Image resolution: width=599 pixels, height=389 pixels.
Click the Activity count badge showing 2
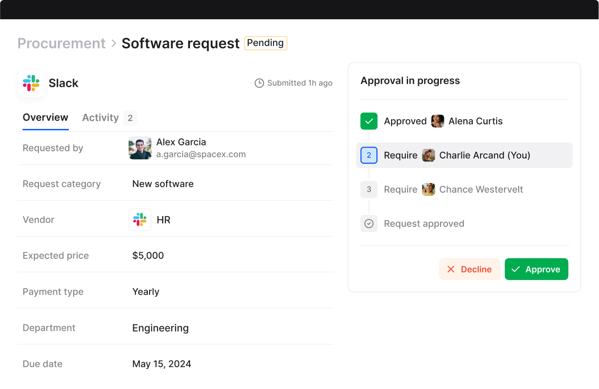(130, 118)
